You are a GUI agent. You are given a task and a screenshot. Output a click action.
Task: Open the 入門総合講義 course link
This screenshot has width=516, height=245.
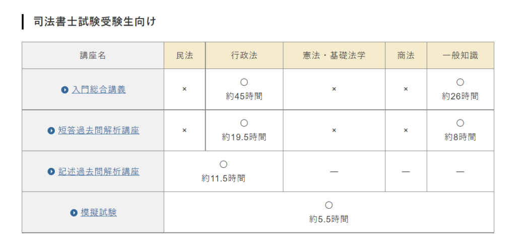pos(99,90)
